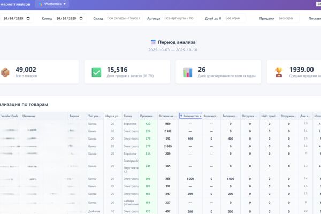This screenshot has height=214, width=321.
Task: Click stock value 365
Action: coord(168,166)
